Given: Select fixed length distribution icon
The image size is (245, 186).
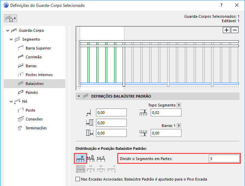Looking at the screenshot, I should pos(91,159).
